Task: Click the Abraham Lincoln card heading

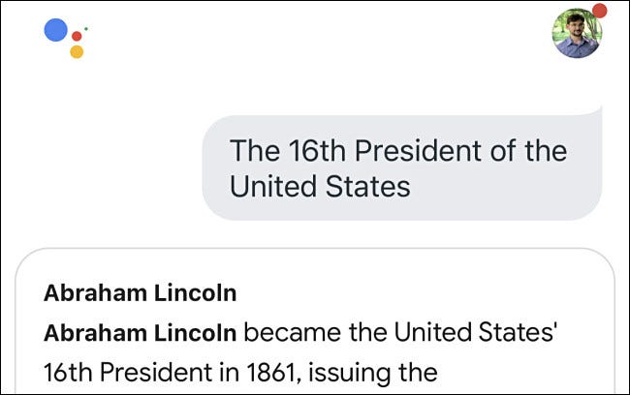Action: 141,292
